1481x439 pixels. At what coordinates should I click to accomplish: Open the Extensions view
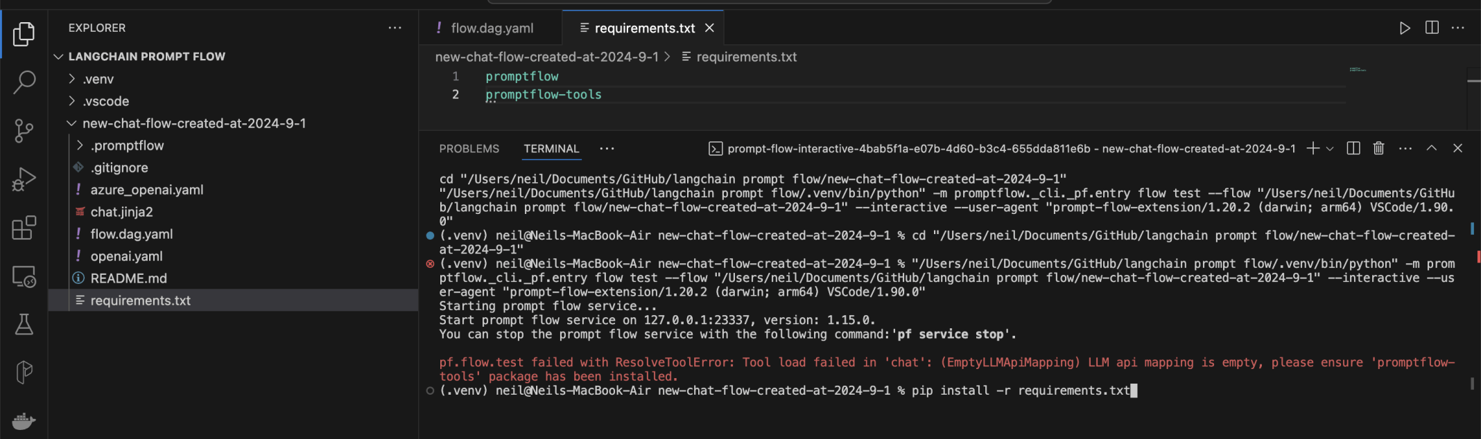(24, 228)
